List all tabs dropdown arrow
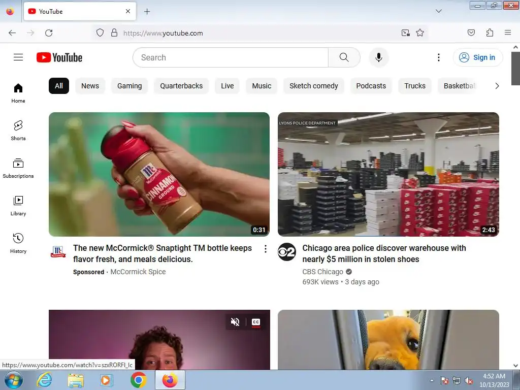The image size is (520, 390). pyautogui.click(x=438, y=11)
